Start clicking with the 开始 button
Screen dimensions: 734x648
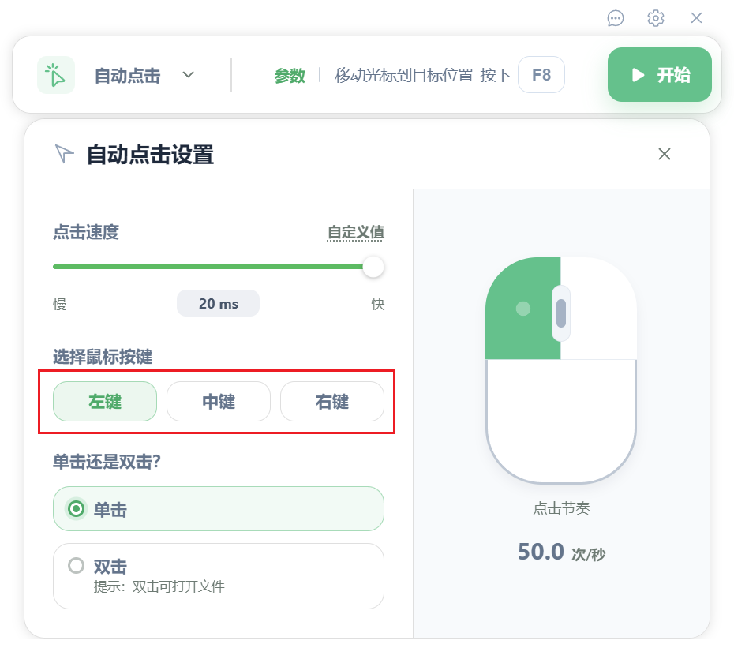click(x=660, y=74)
